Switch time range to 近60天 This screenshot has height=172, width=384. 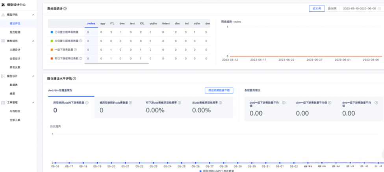pyautogui.click(x=332, y=8)
